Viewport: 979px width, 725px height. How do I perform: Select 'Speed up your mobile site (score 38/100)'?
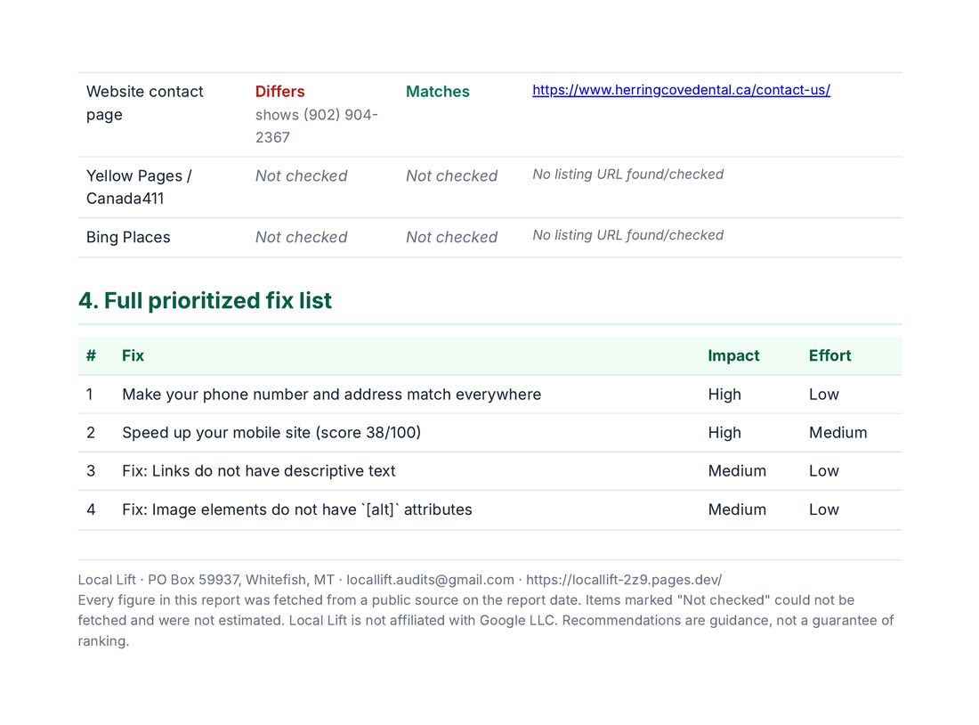tap(271, 433)
